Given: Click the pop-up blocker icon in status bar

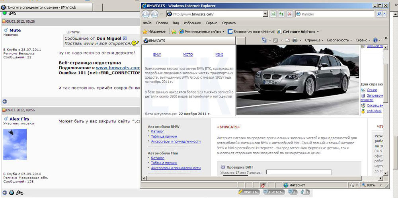Looking at the screenshot, I should [x=263, y=185].
